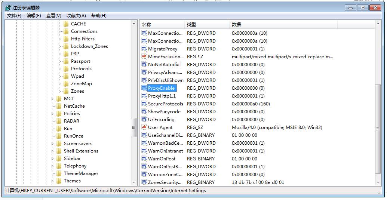This screenshot has height=200, width=387.
Task: Click the PrivDiscUiShown value icon
Action: tap(144, 80)
